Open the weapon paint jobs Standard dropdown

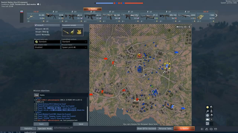pos(47,42)
